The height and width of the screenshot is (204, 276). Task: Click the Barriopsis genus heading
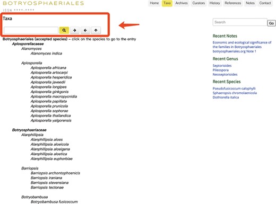30,168
